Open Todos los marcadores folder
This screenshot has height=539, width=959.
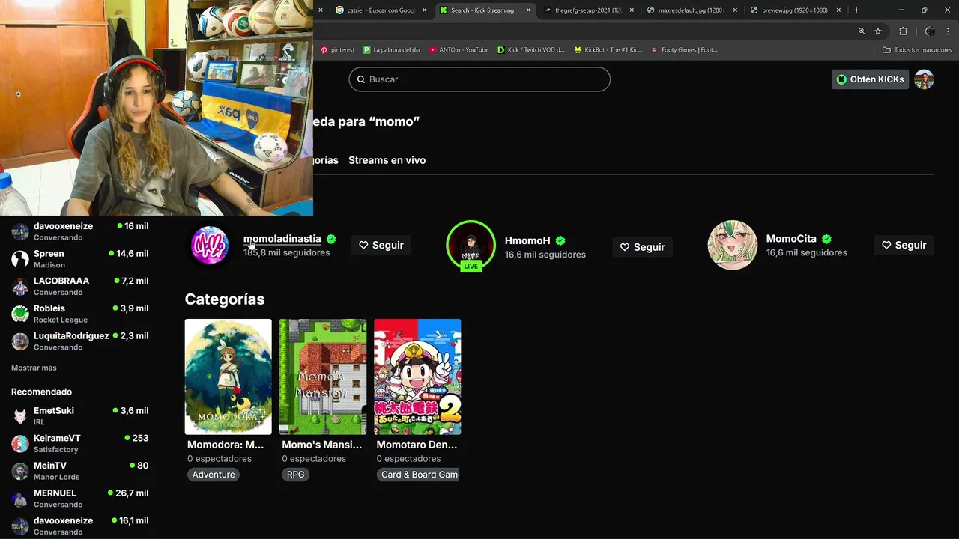click(x=917, y=50)
